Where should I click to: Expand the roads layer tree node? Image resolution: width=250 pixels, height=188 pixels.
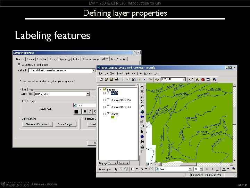click(x=105, y=93)
